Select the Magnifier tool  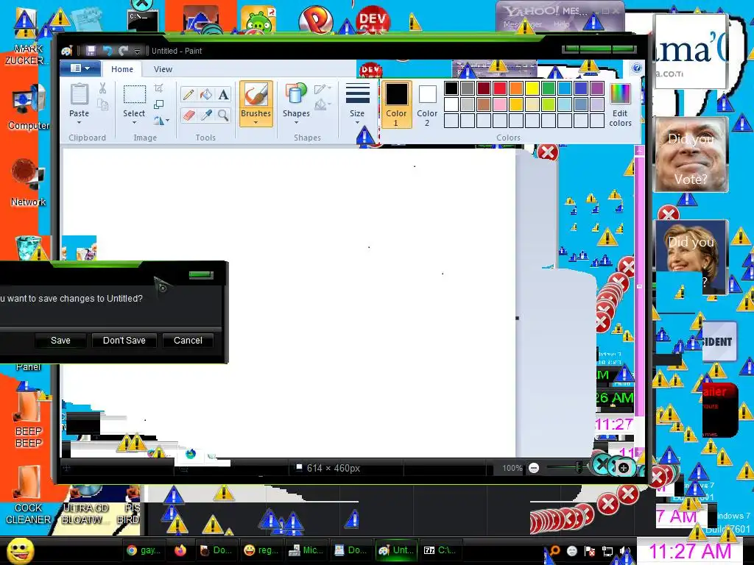point(223,116)
